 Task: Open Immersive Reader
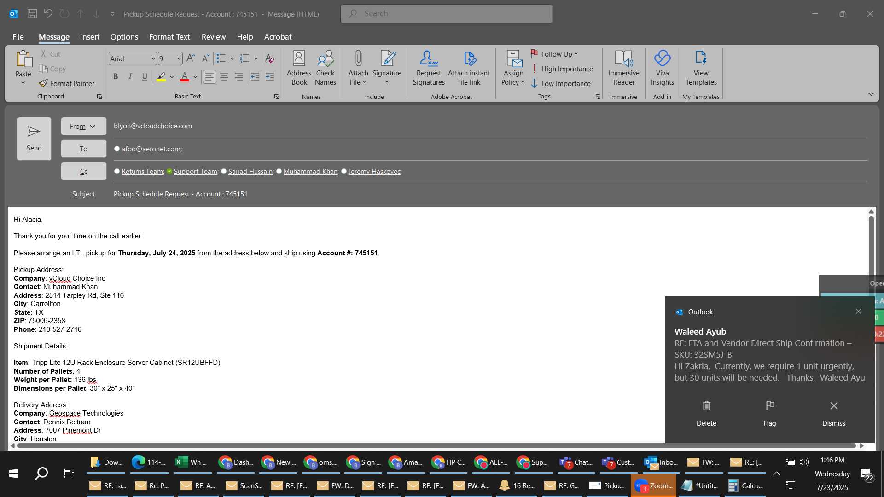pos(624,68)
